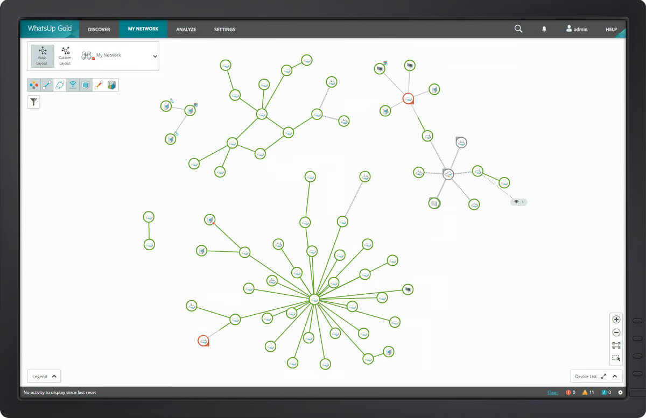
Task: Select upper node of the isolated pair
Action: point(149,217)
